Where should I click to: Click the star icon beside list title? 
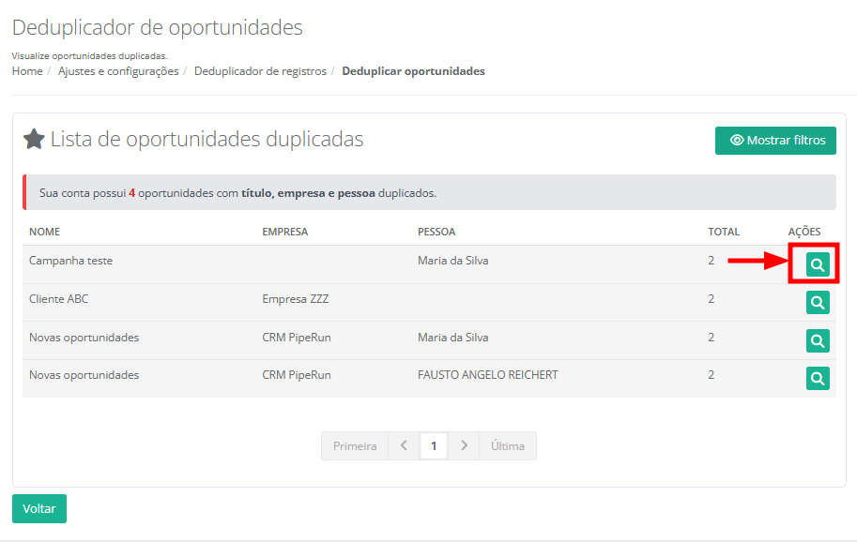click(x=34, y=140)
